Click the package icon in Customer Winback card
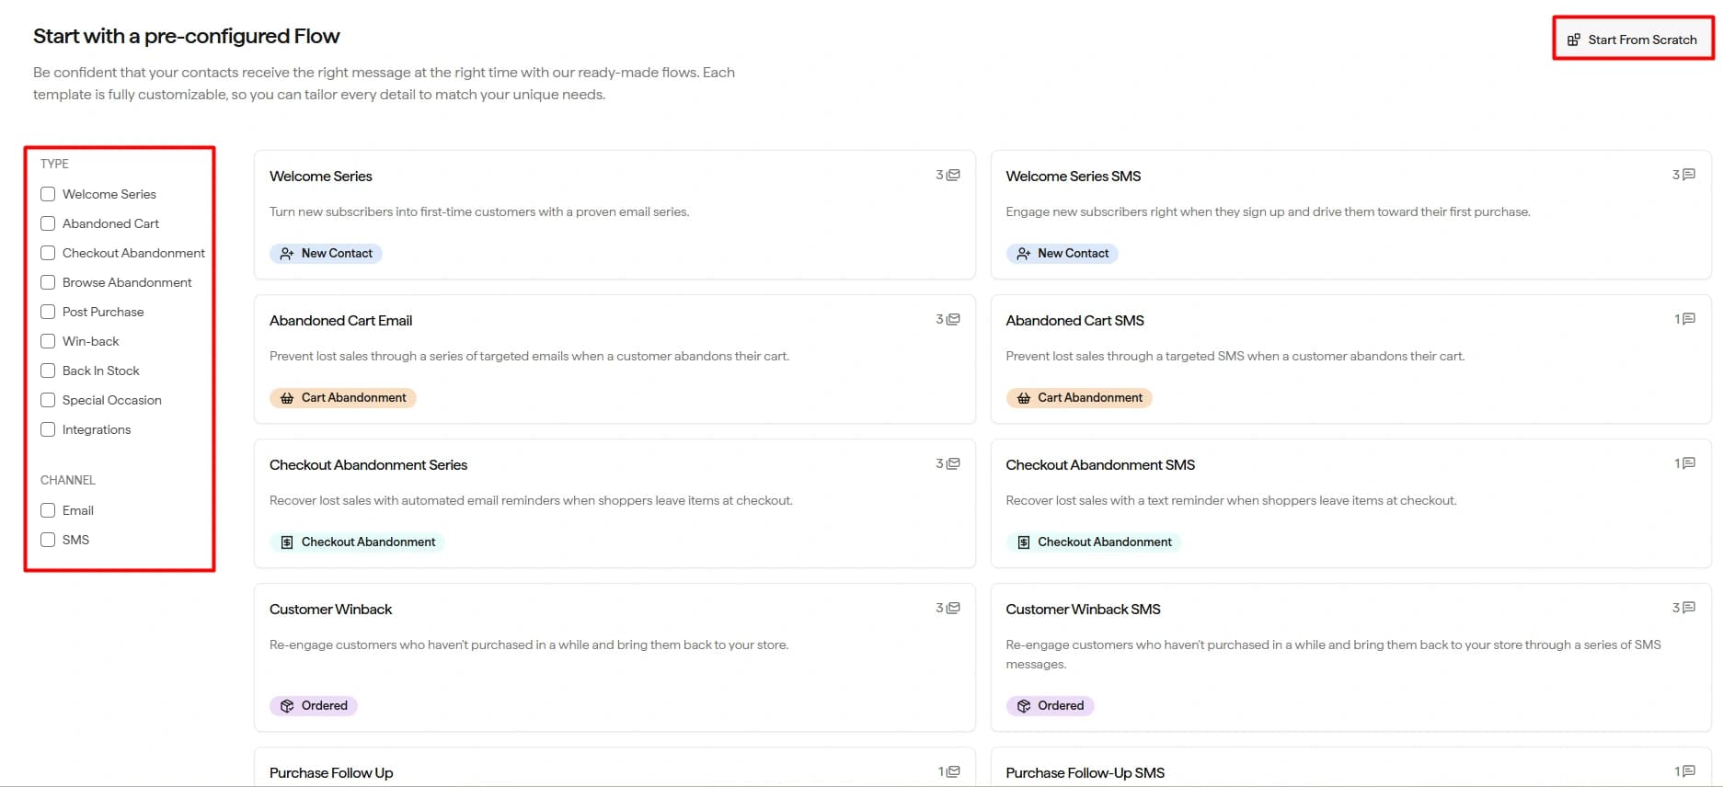 [287, 706]
